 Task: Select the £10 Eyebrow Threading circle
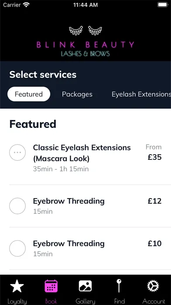coord(17,248)
